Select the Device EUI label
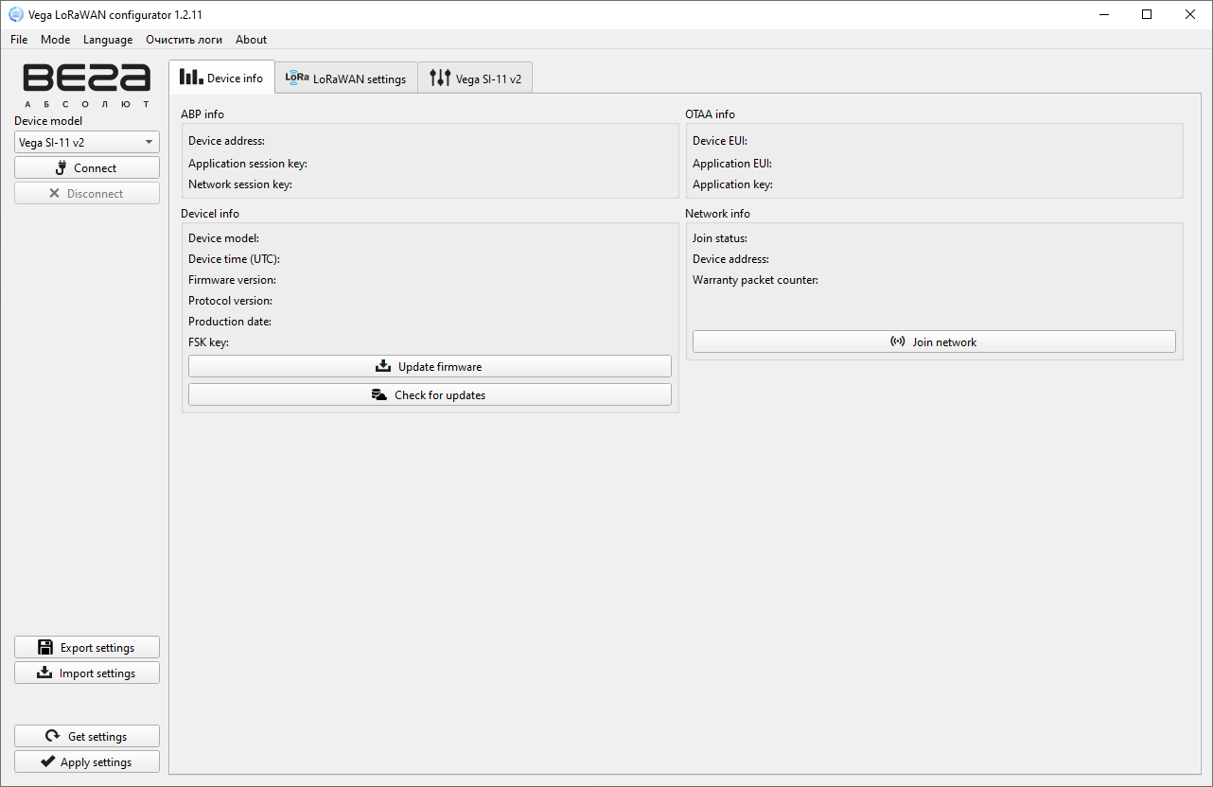This screenshot has height=787, width=1213. (720, 141)
